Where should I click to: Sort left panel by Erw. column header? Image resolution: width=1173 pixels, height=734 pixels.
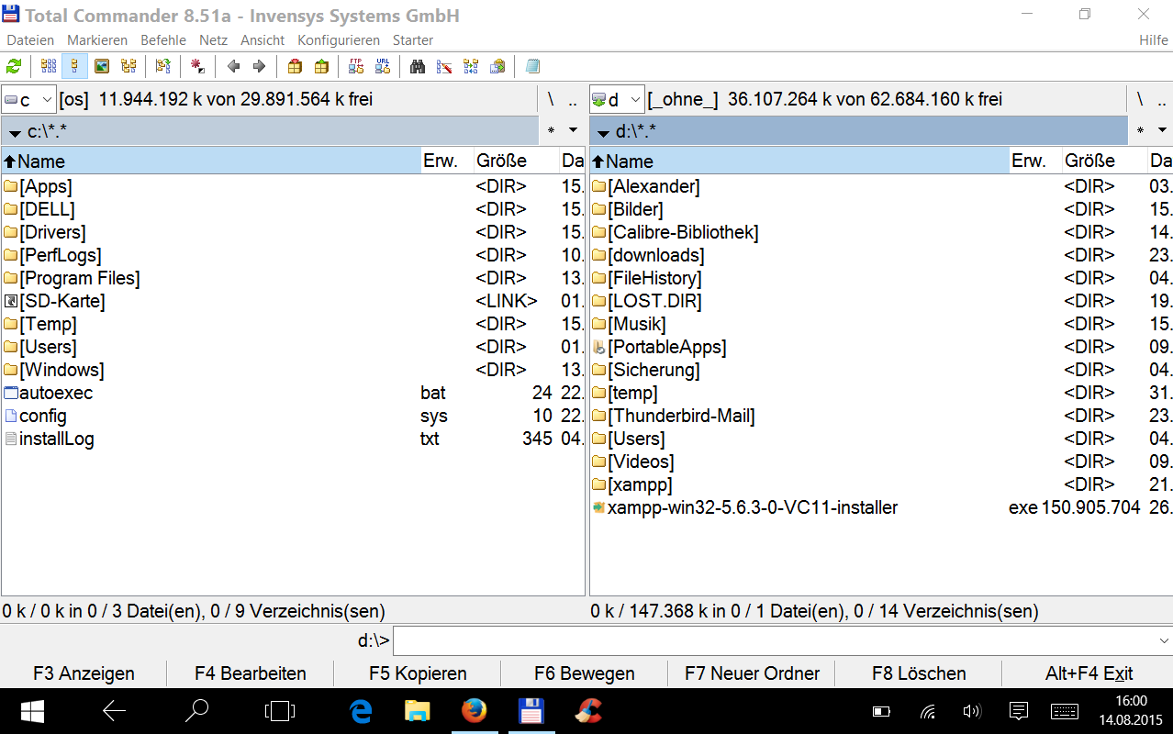tap(447, 161)
